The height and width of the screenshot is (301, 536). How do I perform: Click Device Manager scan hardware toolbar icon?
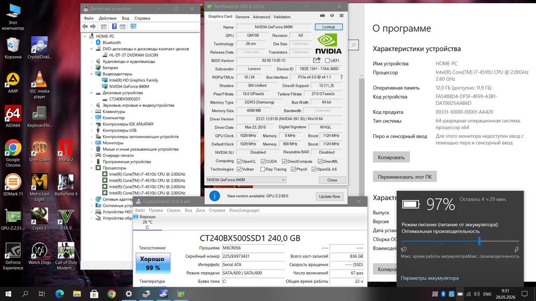(x=133, y=27)
